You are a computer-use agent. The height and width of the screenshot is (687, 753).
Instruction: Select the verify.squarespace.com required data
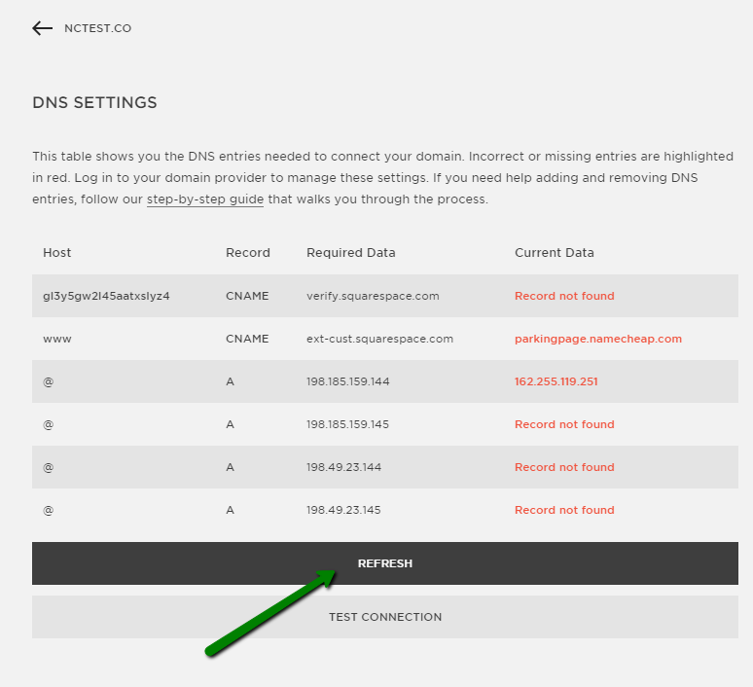pos(373,296)
